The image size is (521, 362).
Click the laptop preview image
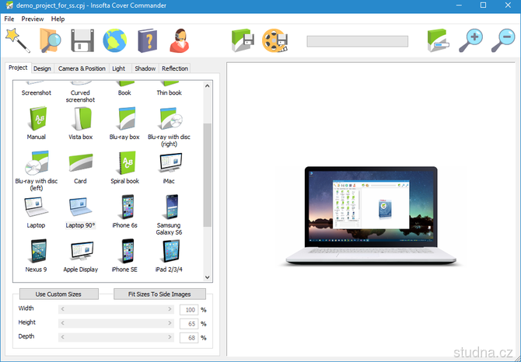click(371, 216)
